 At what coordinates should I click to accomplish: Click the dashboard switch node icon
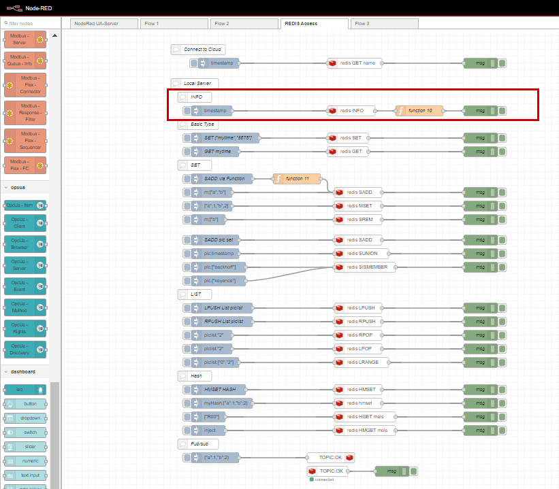click(x=10, y=433)
